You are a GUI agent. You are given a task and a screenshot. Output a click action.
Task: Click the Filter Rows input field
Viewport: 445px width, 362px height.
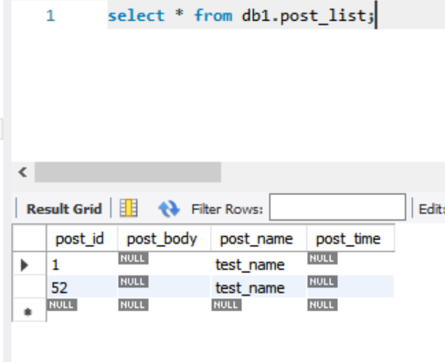point(337,207)
